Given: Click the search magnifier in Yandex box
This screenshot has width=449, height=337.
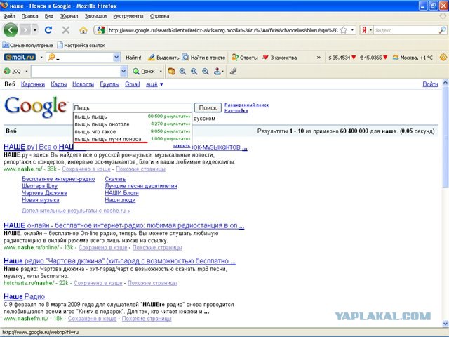Looking at the screenshot, I should (443, 29).
